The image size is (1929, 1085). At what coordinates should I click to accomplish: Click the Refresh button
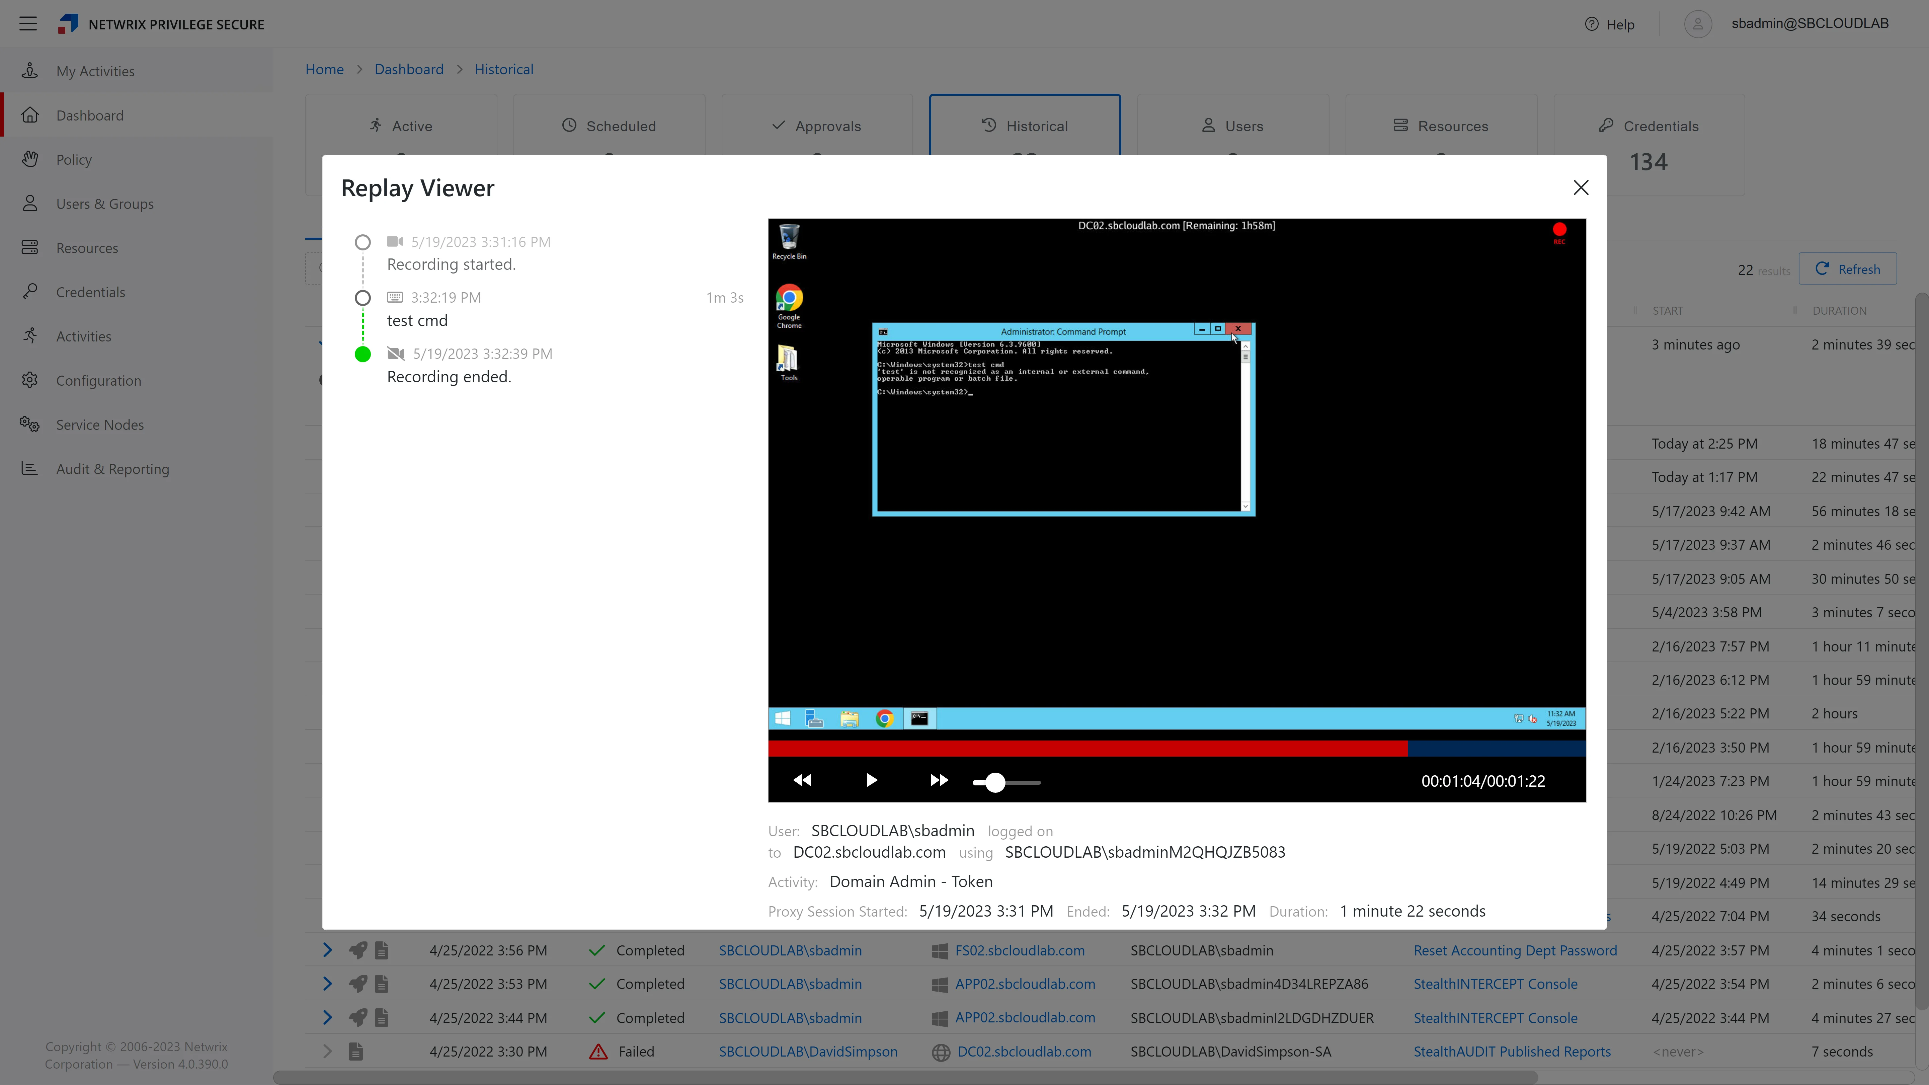(1847, 269)
